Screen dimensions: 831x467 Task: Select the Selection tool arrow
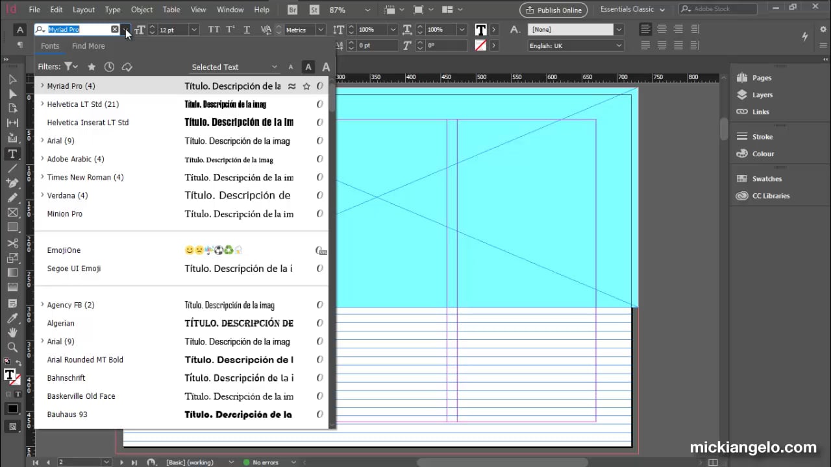pyautogui.click(x=12, y=79)
